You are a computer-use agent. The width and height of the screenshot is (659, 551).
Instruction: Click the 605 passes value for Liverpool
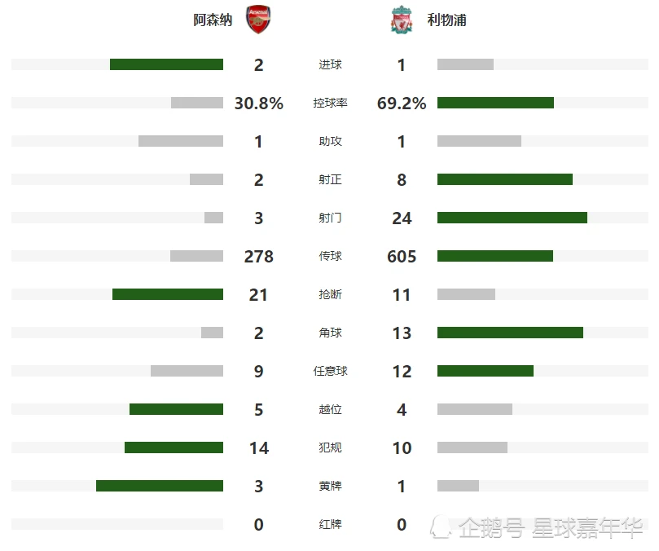point(402,257)
